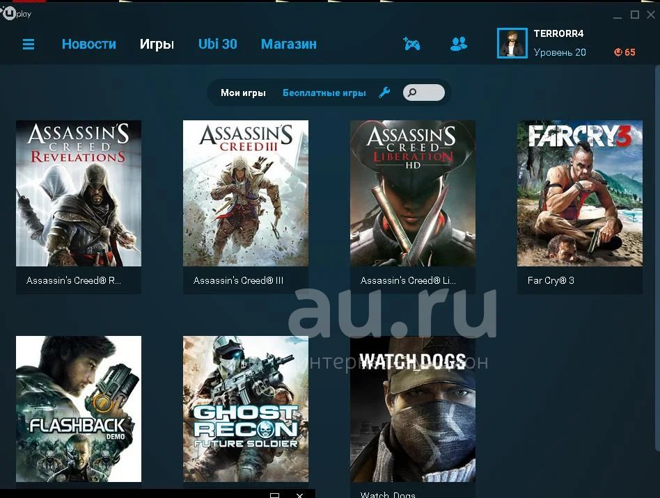Open Watch Dogs cover
Image resolution: width=660 pixels, height=498 pixels.
point(412,409)
